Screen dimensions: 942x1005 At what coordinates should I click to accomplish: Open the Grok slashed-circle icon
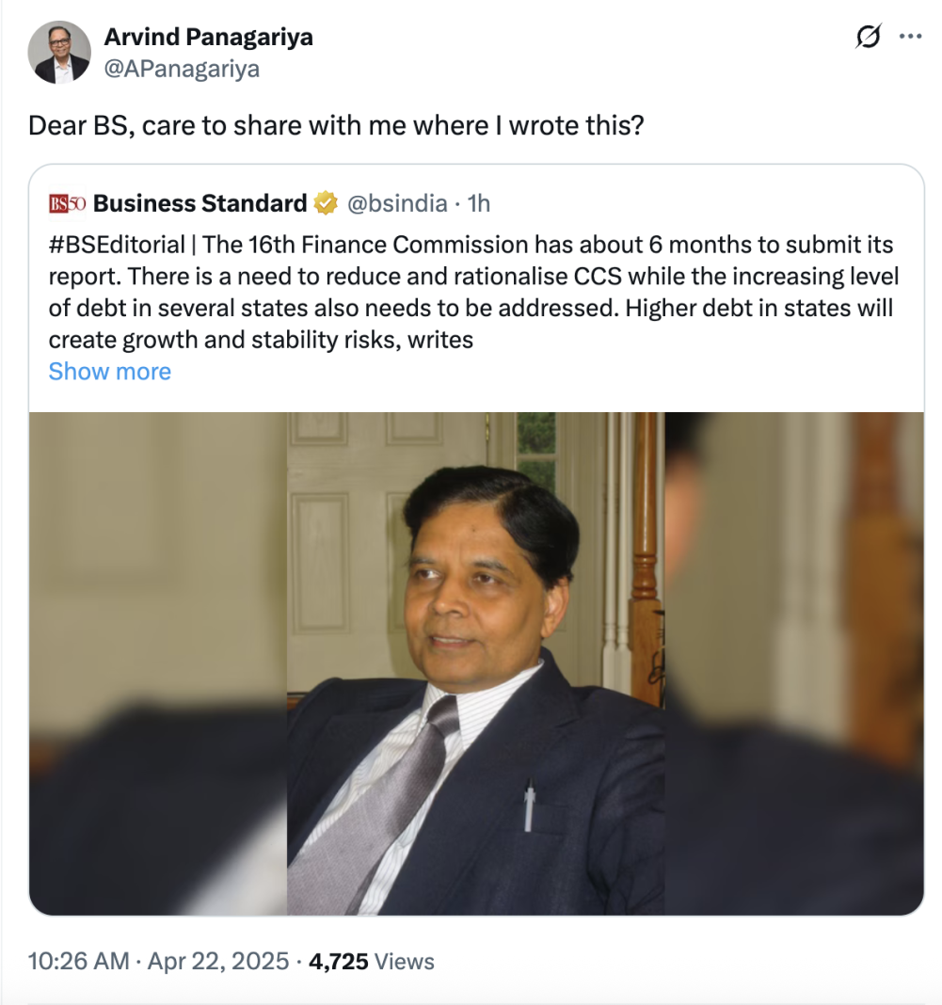click(x=868, y=37)
